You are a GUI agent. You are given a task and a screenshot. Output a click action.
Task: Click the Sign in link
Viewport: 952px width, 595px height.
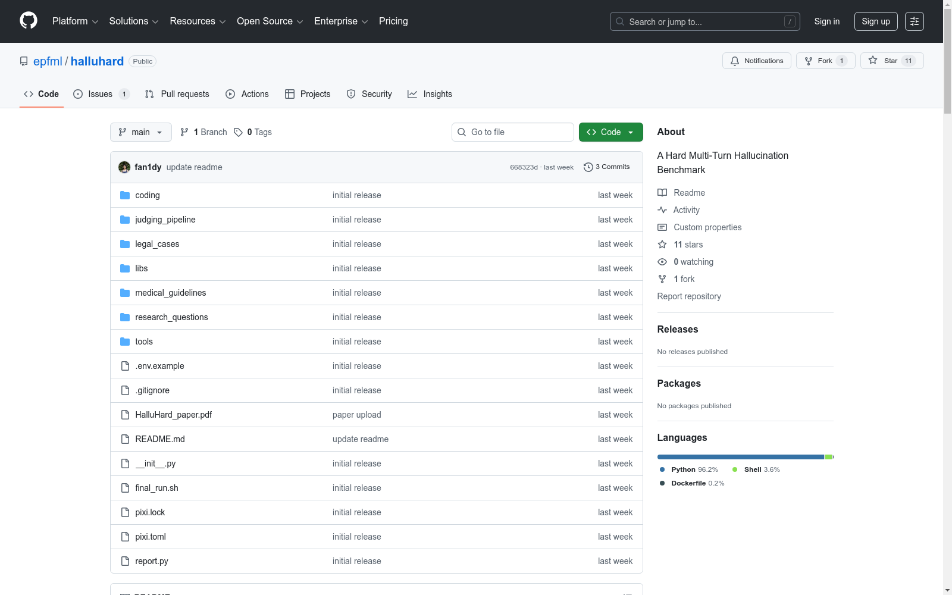pyautogui.click(x=827, y=21)
